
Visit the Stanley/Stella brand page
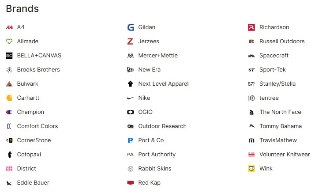click(x=277, y=84)
